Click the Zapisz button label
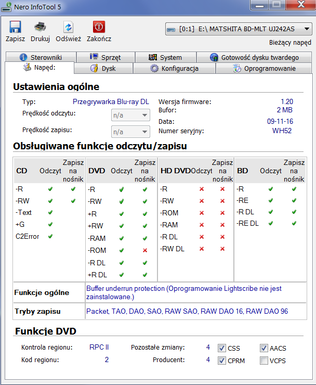This screenshot has width=316, height=385. click(15, 39)
